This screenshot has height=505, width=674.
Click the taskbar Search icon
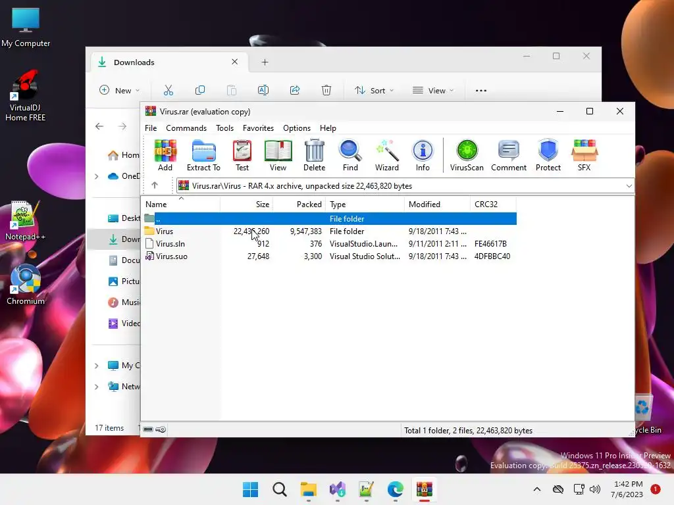click(x=279, y=489)
